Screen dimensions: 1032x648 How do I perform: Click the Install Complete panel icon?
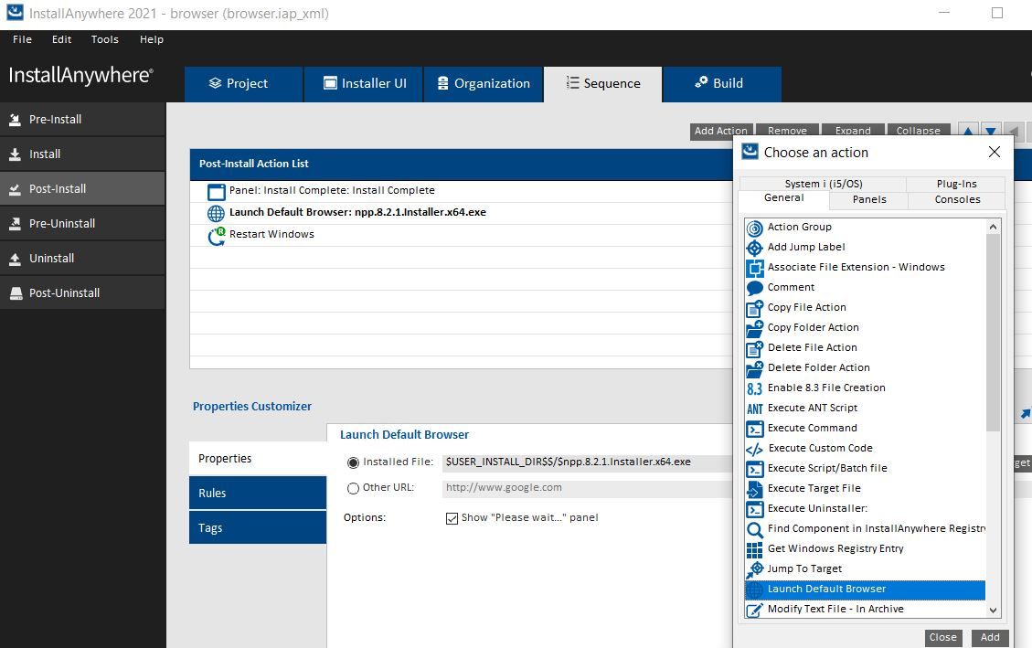click(x=216, y=191)
